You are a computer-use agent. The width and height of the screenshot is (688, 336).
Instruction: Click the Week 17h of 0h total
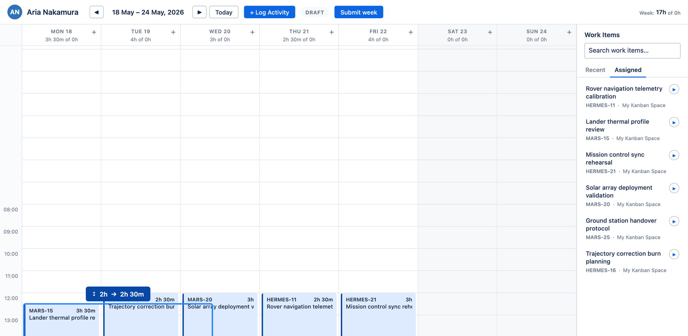(660, 13)
